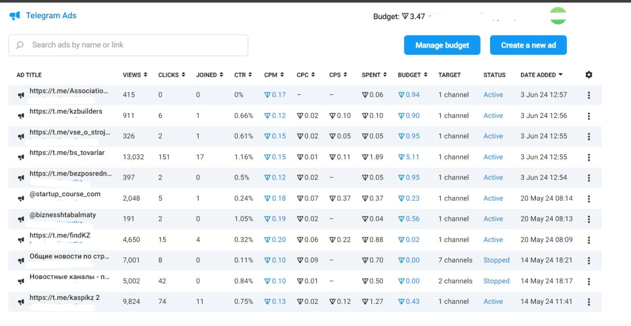Click the findKZ ad title link
This screenshot has width=631, height=326.
pyautogui.click(x=60, y=235)
